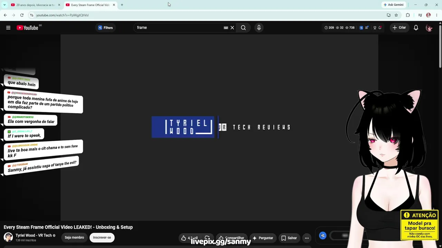Image resolution: width=442 pixels, height=248 pixels.
Task: Open a new browser tab
Action: click(x=122, y=5)
